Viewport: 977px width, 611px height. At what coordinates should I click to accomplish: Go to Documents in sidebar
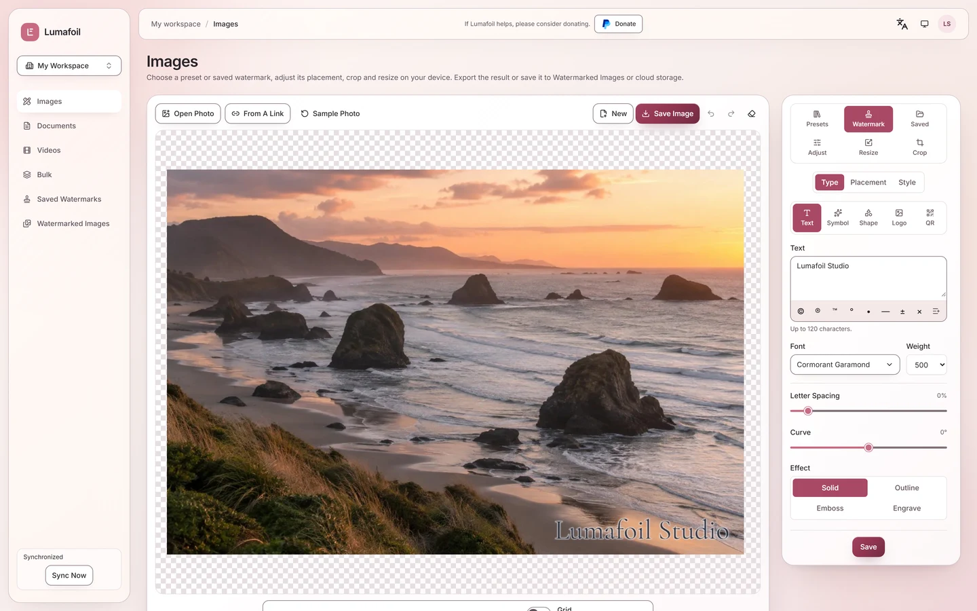coord(69,126)
